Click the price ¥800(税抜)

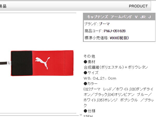pyautogui.click(x=119, y=38)
